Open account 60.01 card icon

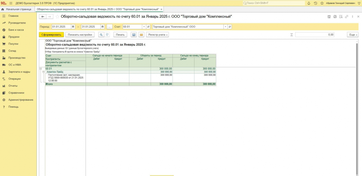pyautogui.click(x=148, y=27)
